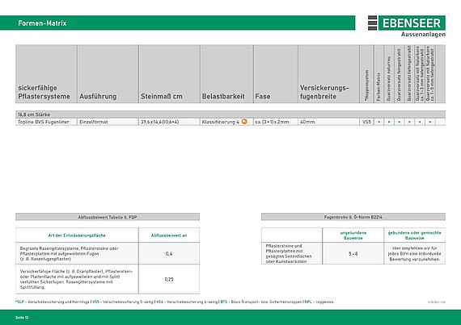
Task: Click the 'Abflussbeiwert an' header
Action: click(x=169, y=235)
